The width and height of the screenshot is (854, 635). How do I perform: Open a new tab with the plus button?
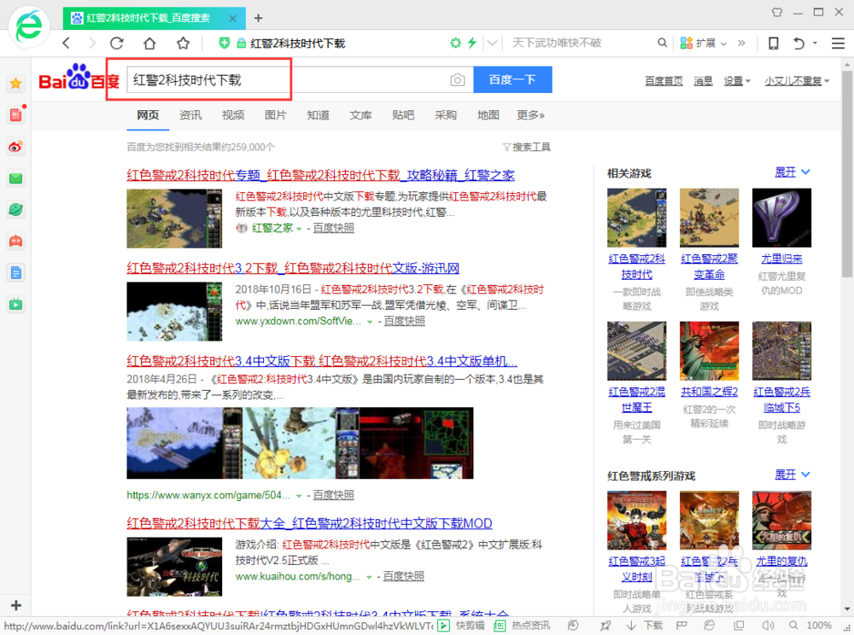click(x=258, y=18)
